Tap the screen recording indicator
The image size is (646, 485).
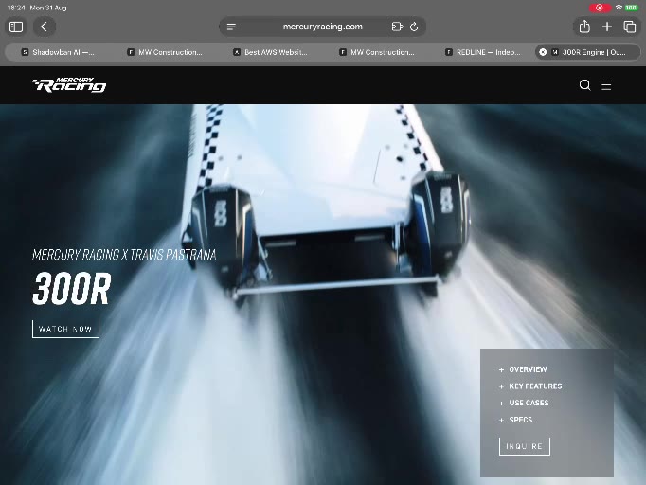(600, 8)
